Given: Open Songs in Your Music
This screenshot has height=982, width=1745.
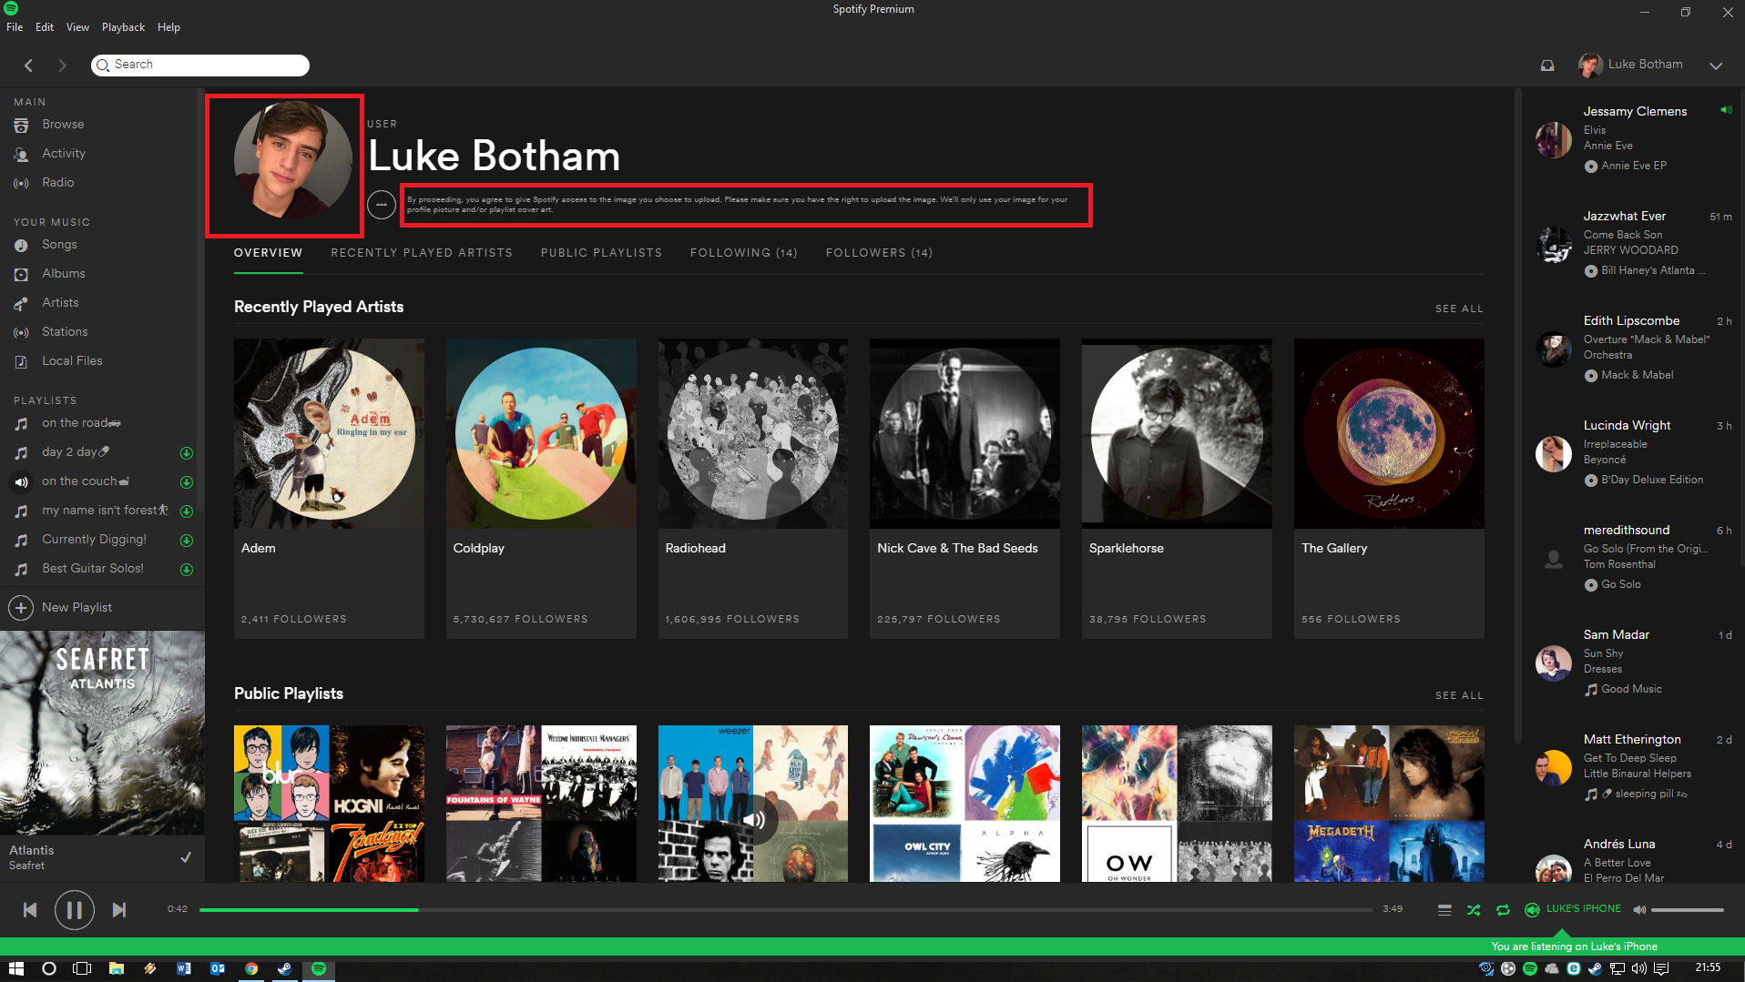Looking at the screenshot, I should point(59,245).
